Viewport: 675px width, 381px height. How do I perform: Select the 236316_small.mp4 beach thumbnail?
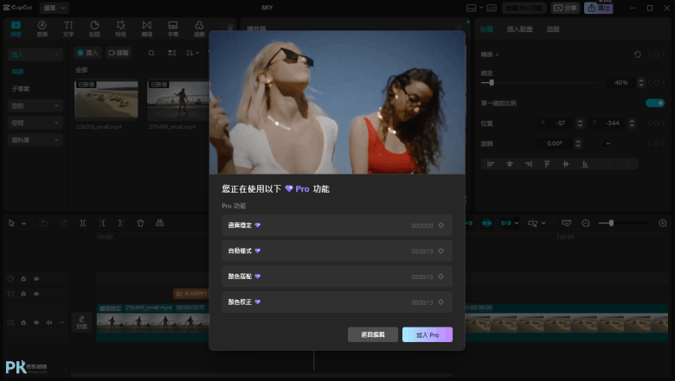tap(106, 99)
